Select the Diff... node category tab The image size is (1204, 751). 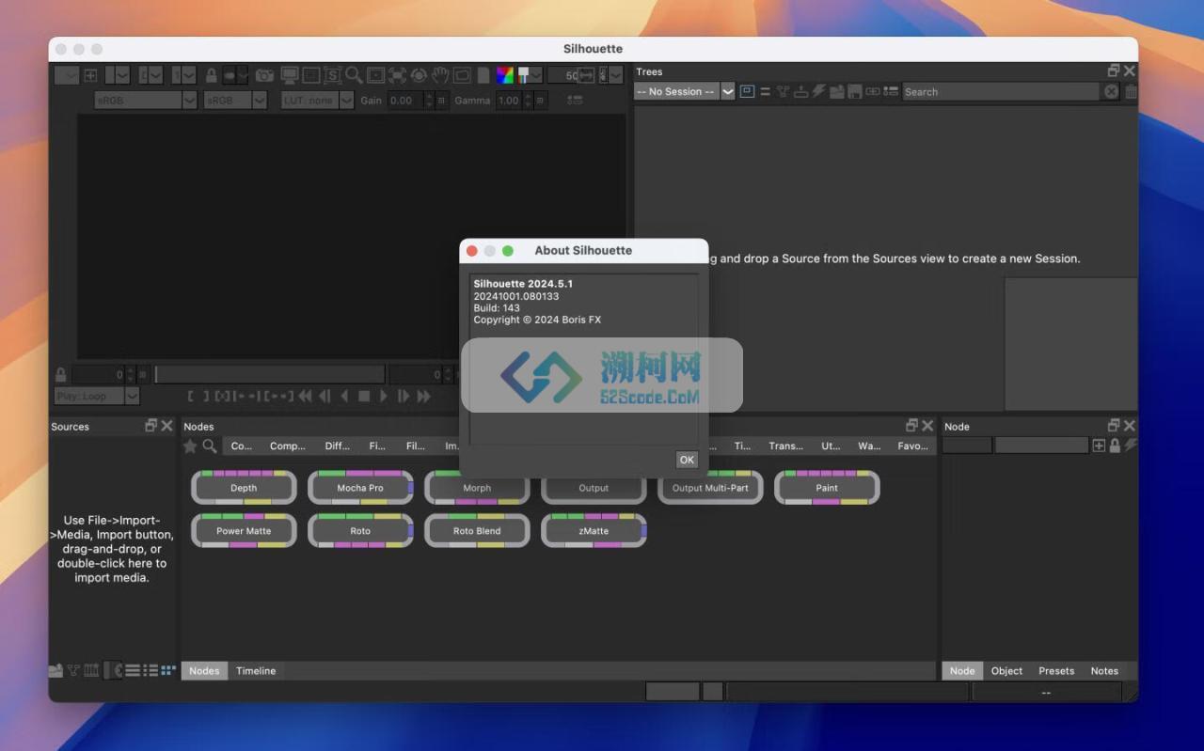click(x=337, y=446)
